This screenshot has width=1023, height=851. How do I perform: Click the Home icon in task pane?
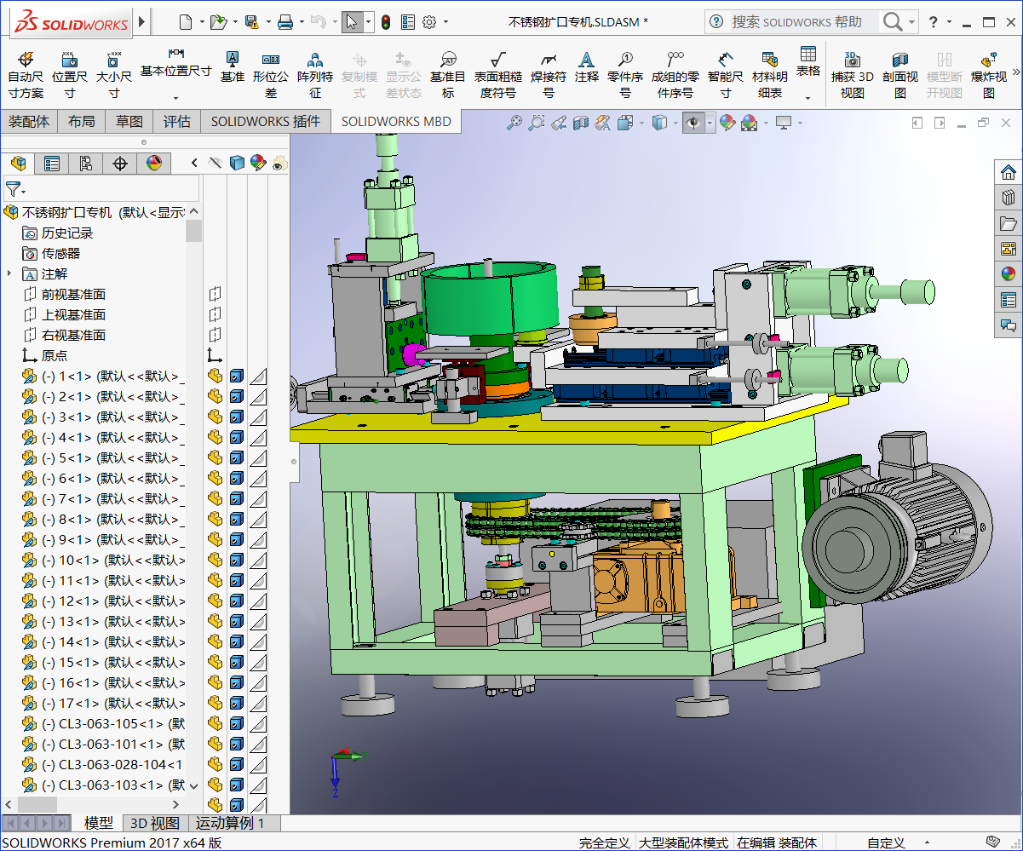click(1009, 173)
